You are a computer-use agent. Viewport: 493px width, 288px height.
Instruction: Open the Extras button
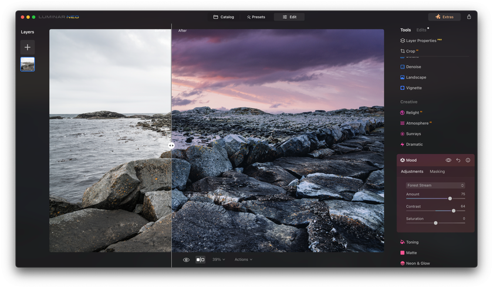tap(444, 17)
